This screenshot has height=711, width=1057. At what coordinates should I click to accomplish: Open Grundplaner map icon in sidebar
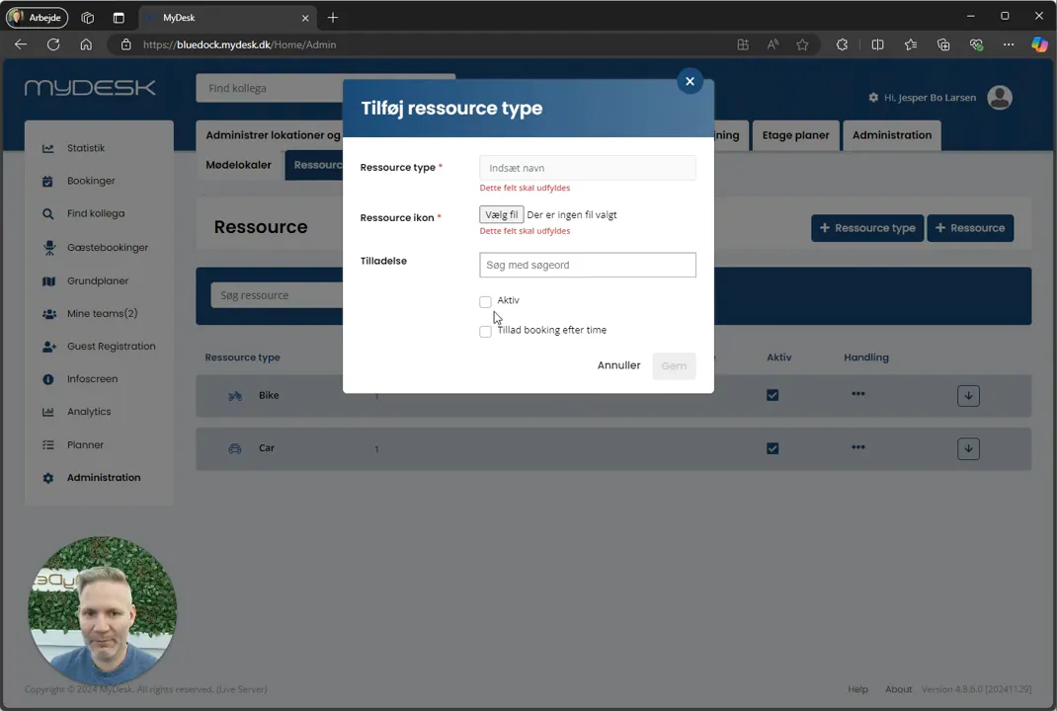click(x=48, y=281)
